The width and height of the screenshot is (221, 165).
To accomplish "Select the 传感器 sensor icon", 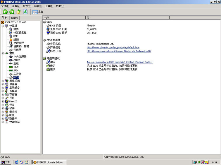I will pos(11,50).
